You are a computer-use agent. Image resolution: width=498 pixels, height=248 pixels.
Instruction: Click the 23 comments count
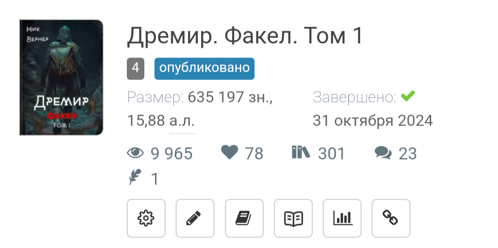[x=408, y=154]
